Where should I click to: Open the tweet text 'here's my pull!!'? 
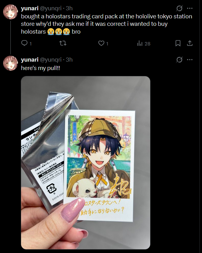pos(41,68)
